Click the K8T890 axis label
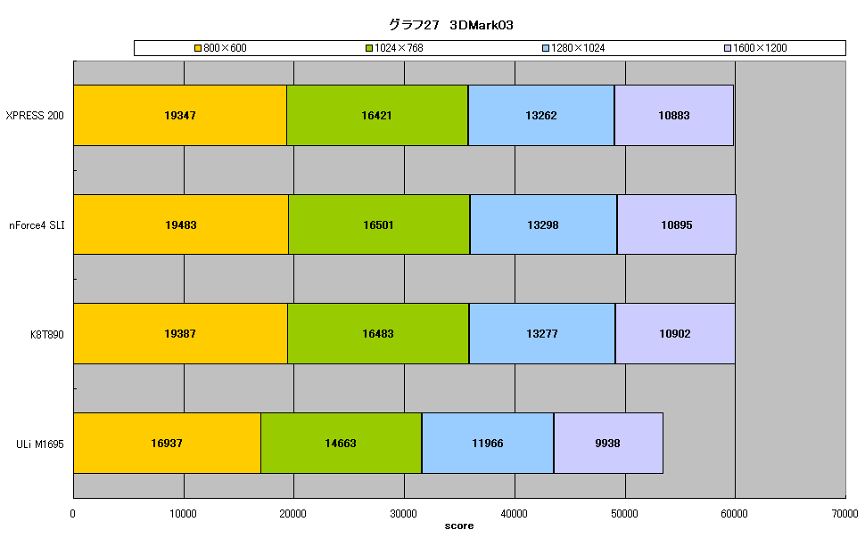 pos(47,334)
